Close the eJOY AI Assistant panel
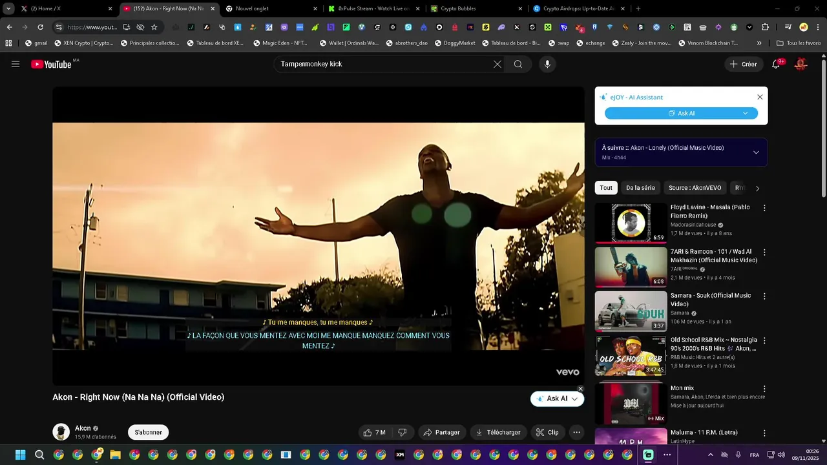 (x=760, y=97)
